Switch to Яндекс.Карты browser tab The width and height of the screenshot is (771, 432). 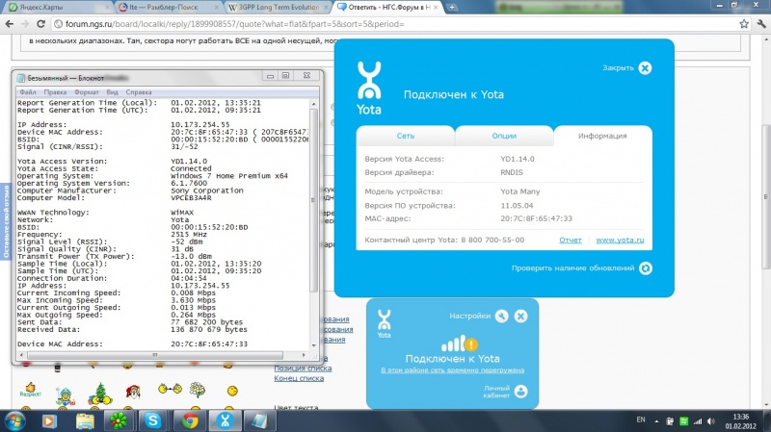coord(58,8)
